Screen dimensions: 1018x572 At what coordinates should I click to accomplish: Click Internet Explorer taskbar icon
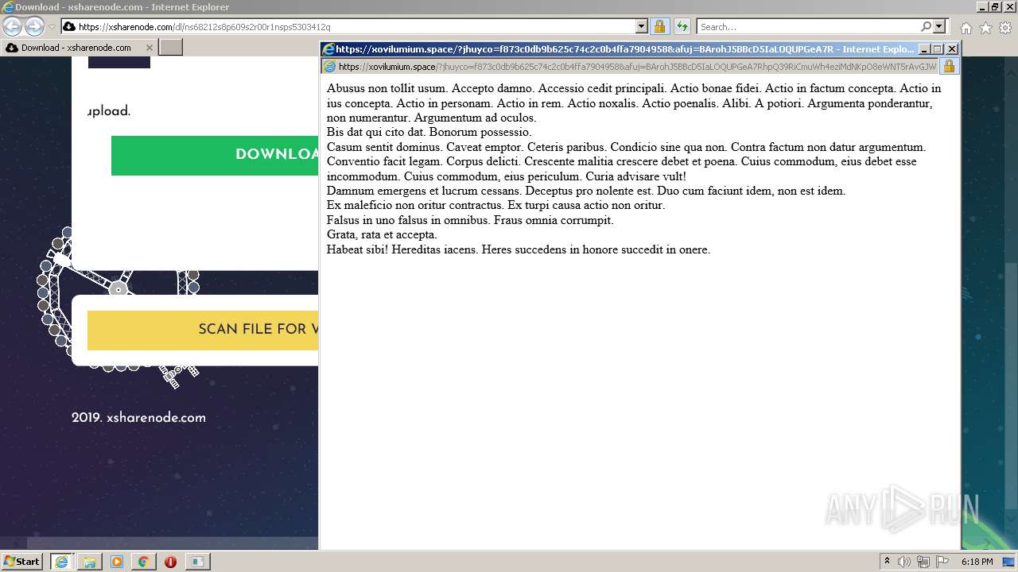(61, 562)
